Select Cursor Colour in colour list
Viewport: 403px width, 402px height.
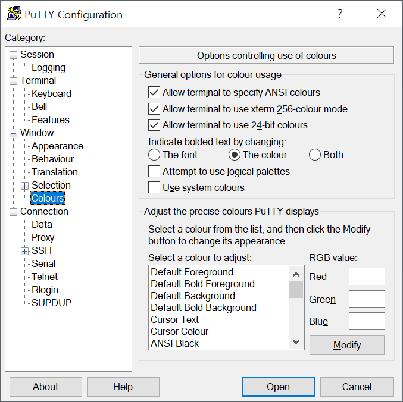pyautogui.click(x=218, y=331)
